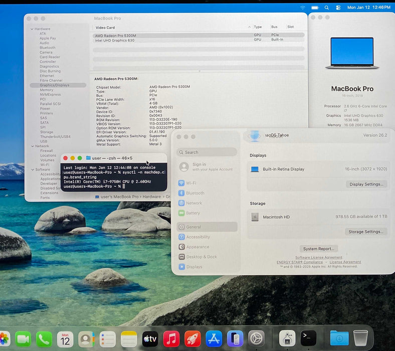Focus the Search field in System Settings
Image resolution: width=395 pixels, height=351 pixels.
[207, 152]
